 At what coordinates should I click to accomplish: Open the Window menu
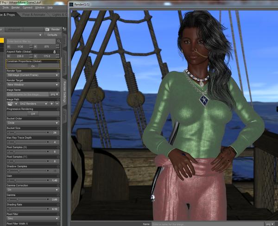point(40,7)
